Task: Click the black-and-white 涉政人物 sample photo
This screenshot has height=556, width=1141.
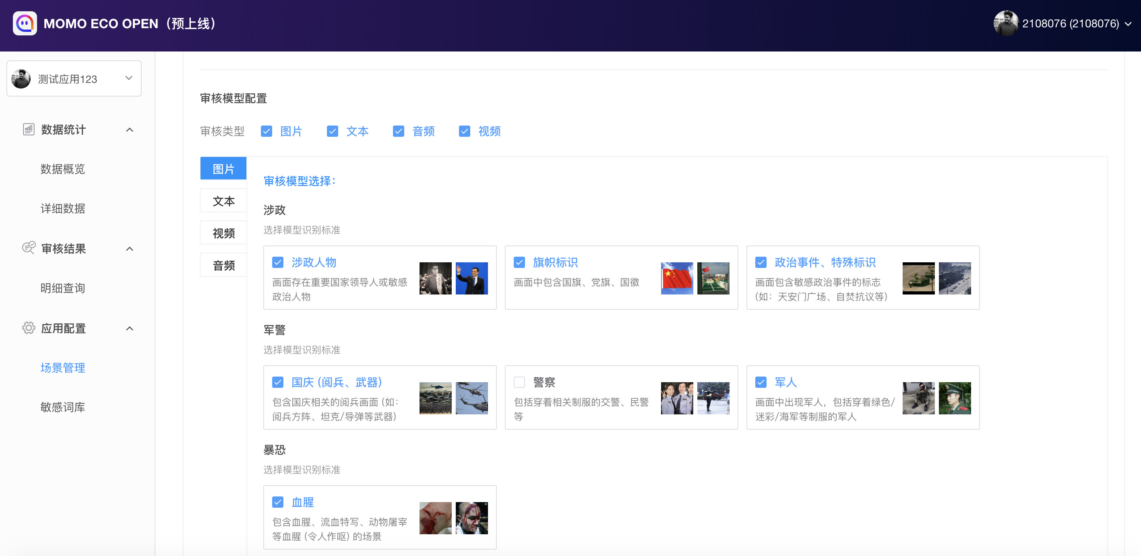Action: tap(435, 278)
